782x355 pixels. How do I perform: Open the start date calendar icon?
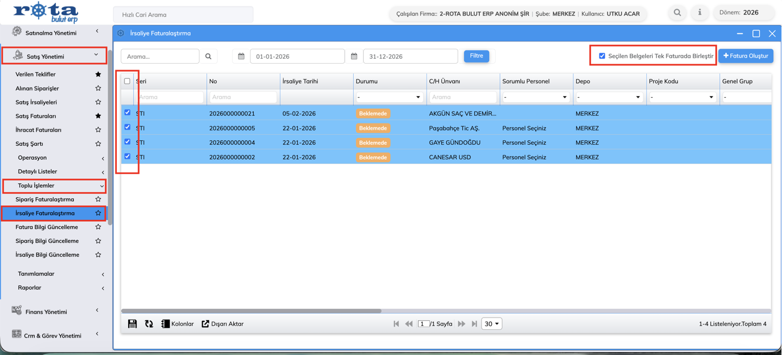[241, 57]
